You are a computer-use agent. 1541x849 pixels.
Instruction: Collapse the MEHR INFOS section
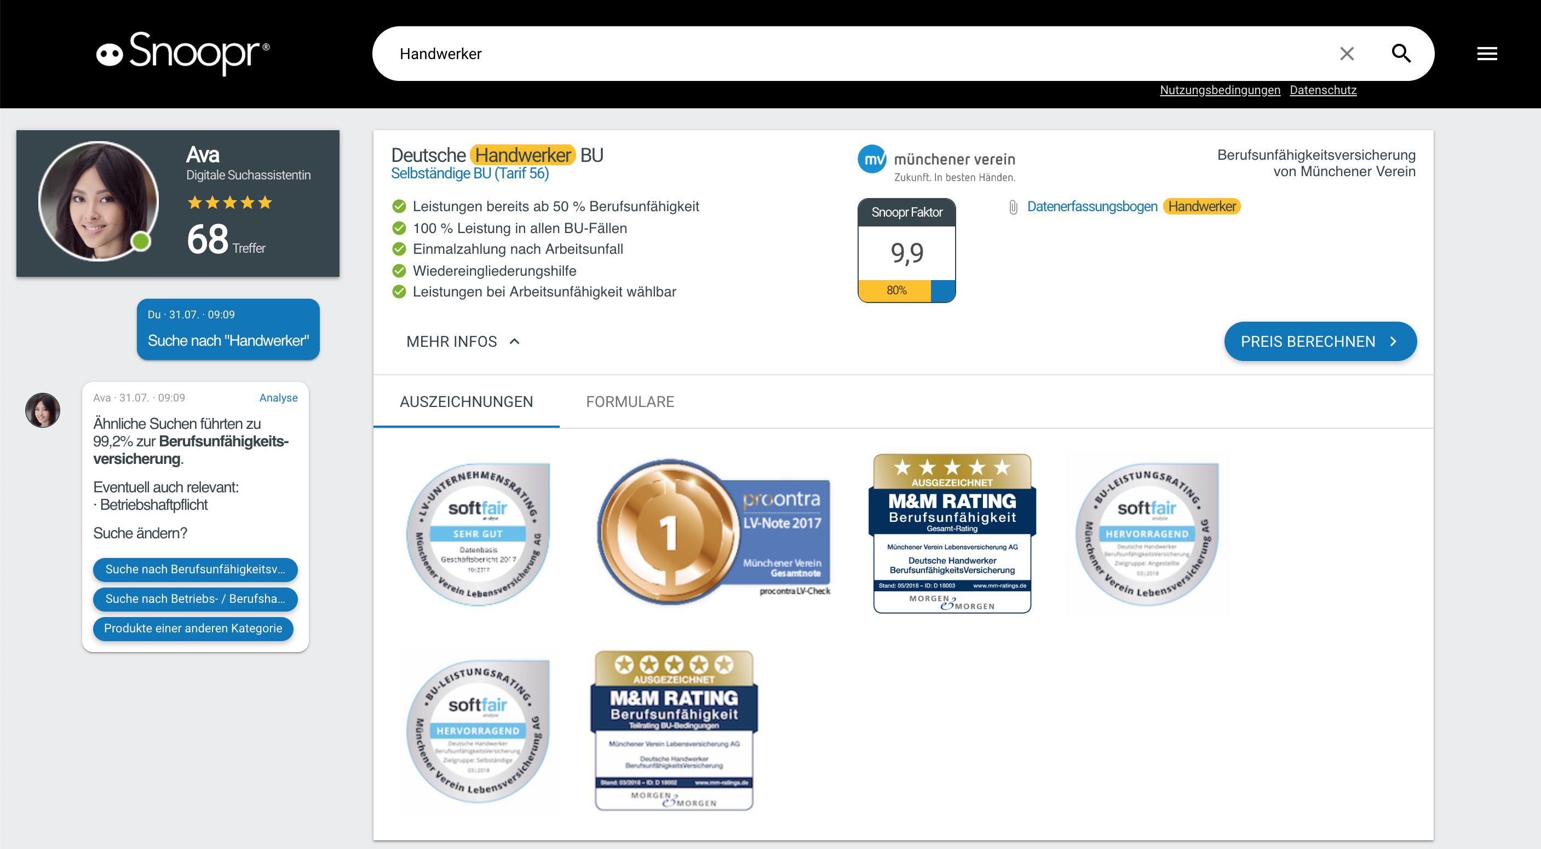coord(463,341)
